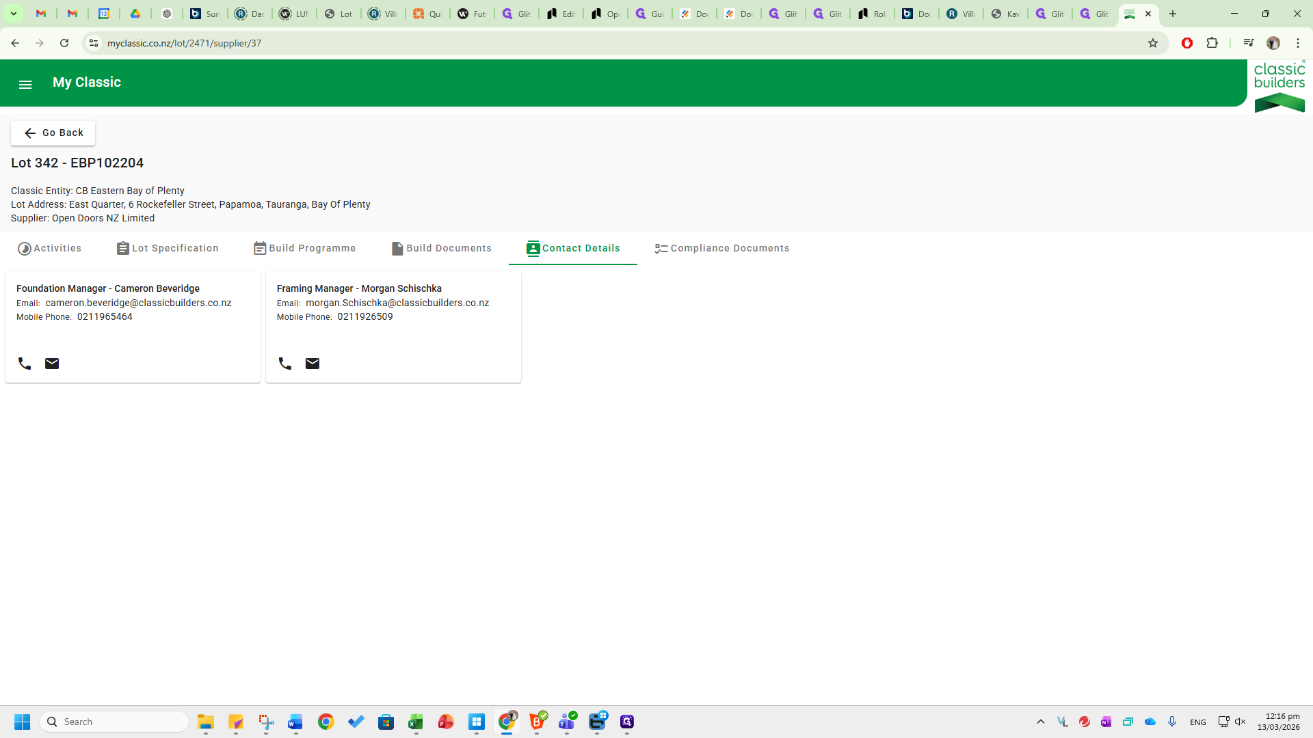Call Cameron Beveridge via phone icon

coord(25,364)
